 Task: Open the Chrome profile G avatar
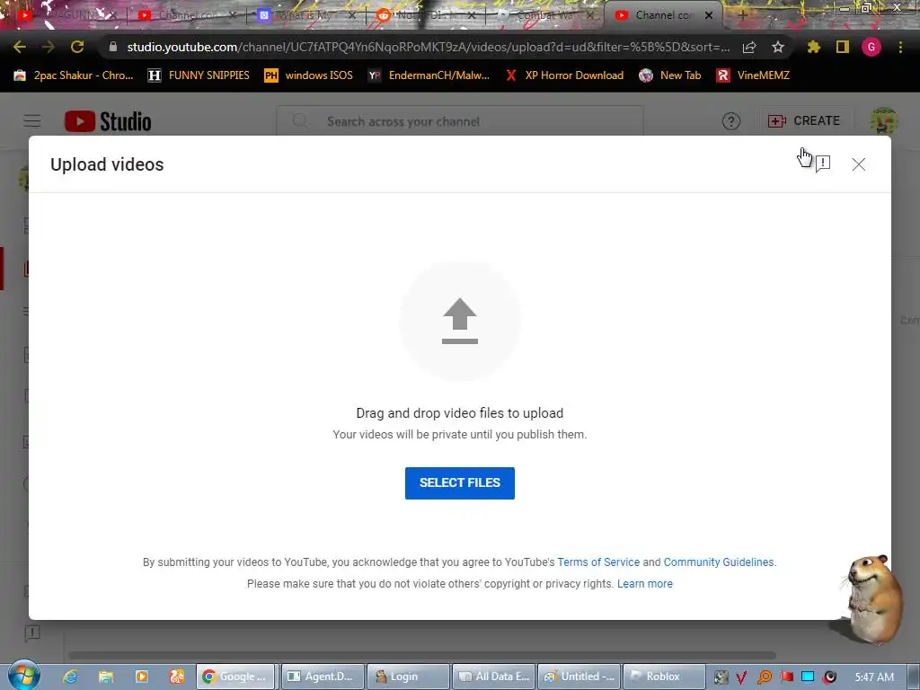click(x=871, y=47)
